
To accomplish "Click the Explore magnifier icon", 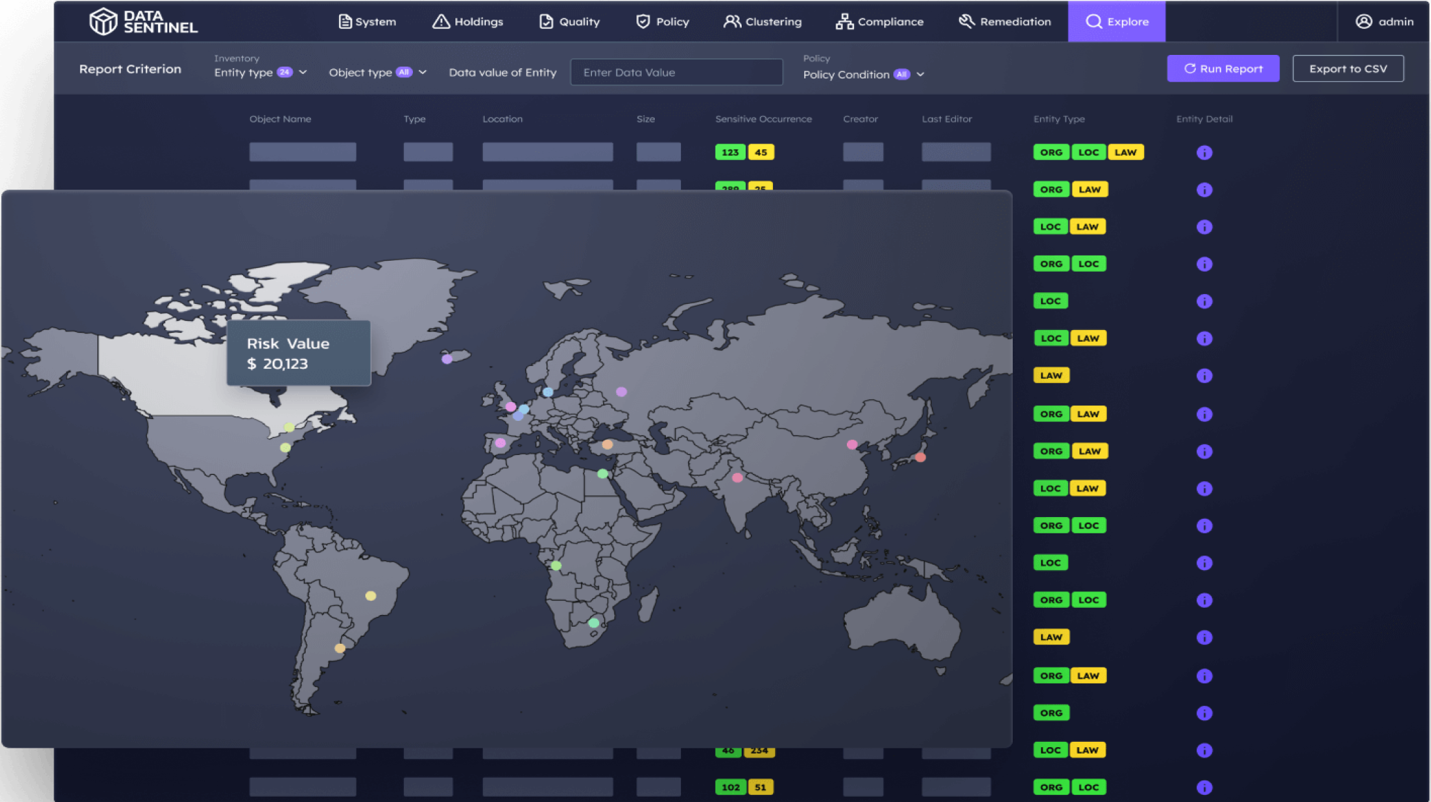I will (x=1093, y=22).
